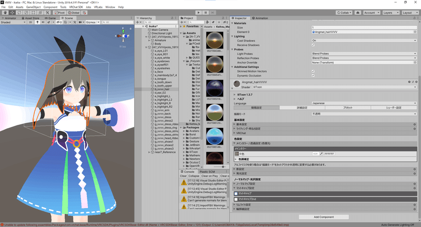This screenshot has width=421, height=227.
Task: Switch to the Game tab
Action: (50, 18)
